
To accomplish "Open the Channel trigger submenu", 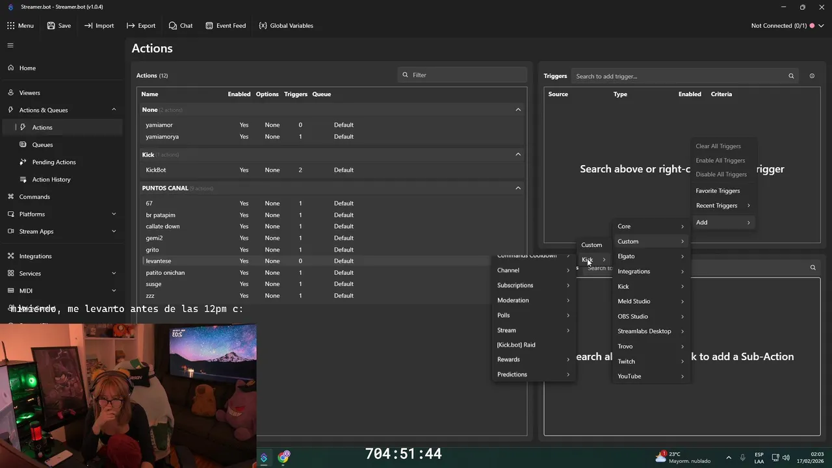I will point(533,270).
